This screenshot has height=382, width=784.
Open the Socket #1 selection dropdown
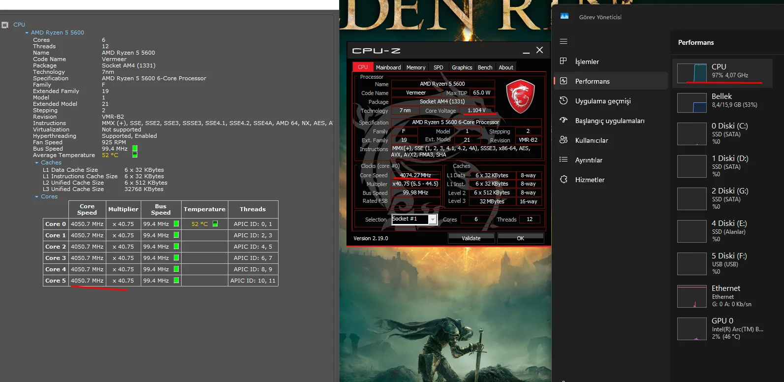433,220
